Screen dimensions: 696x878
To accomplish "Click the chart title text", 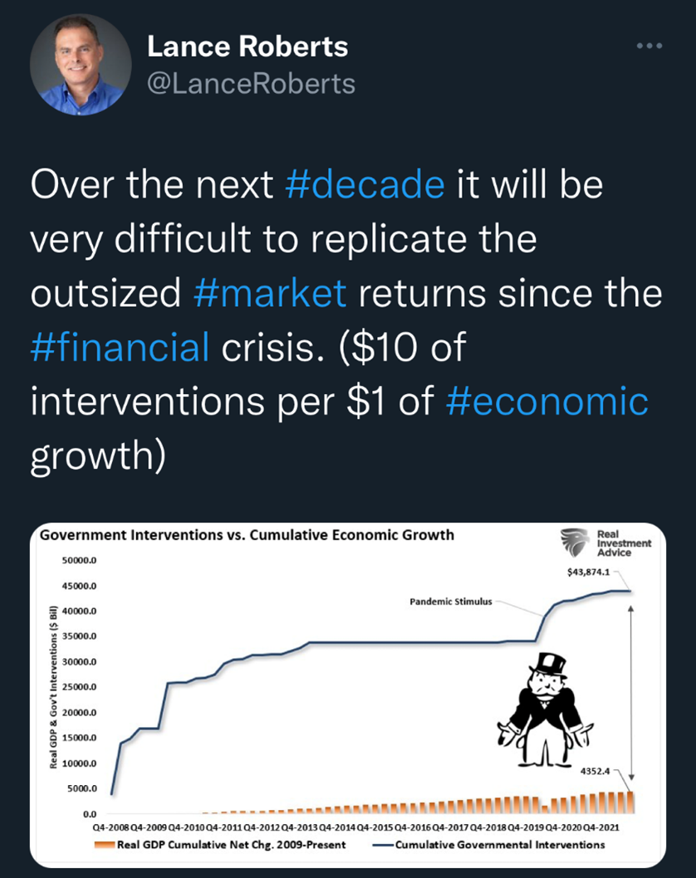I will 248,535.
